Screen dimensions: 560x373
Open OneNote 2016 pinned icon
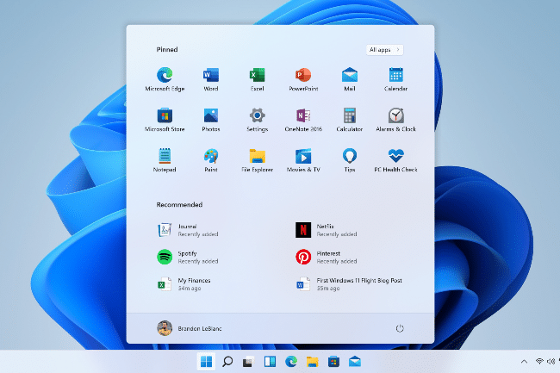302,116
